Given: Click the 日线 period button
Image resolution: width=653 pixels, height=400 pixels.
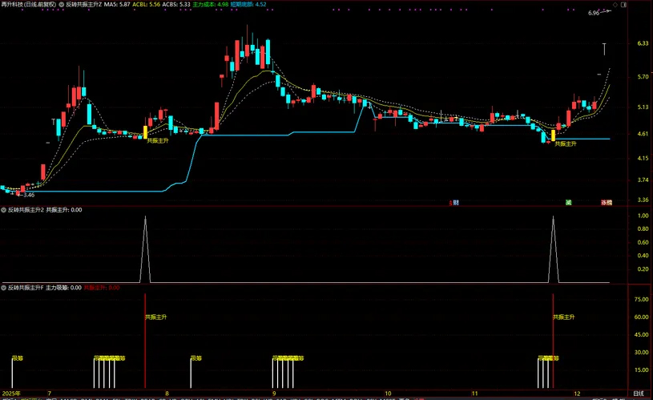Looking at the screenshot, I should pos(639,394).
